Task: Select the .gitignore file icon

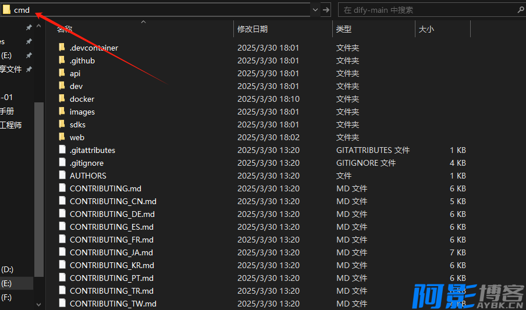Action: tap(62, 163)
